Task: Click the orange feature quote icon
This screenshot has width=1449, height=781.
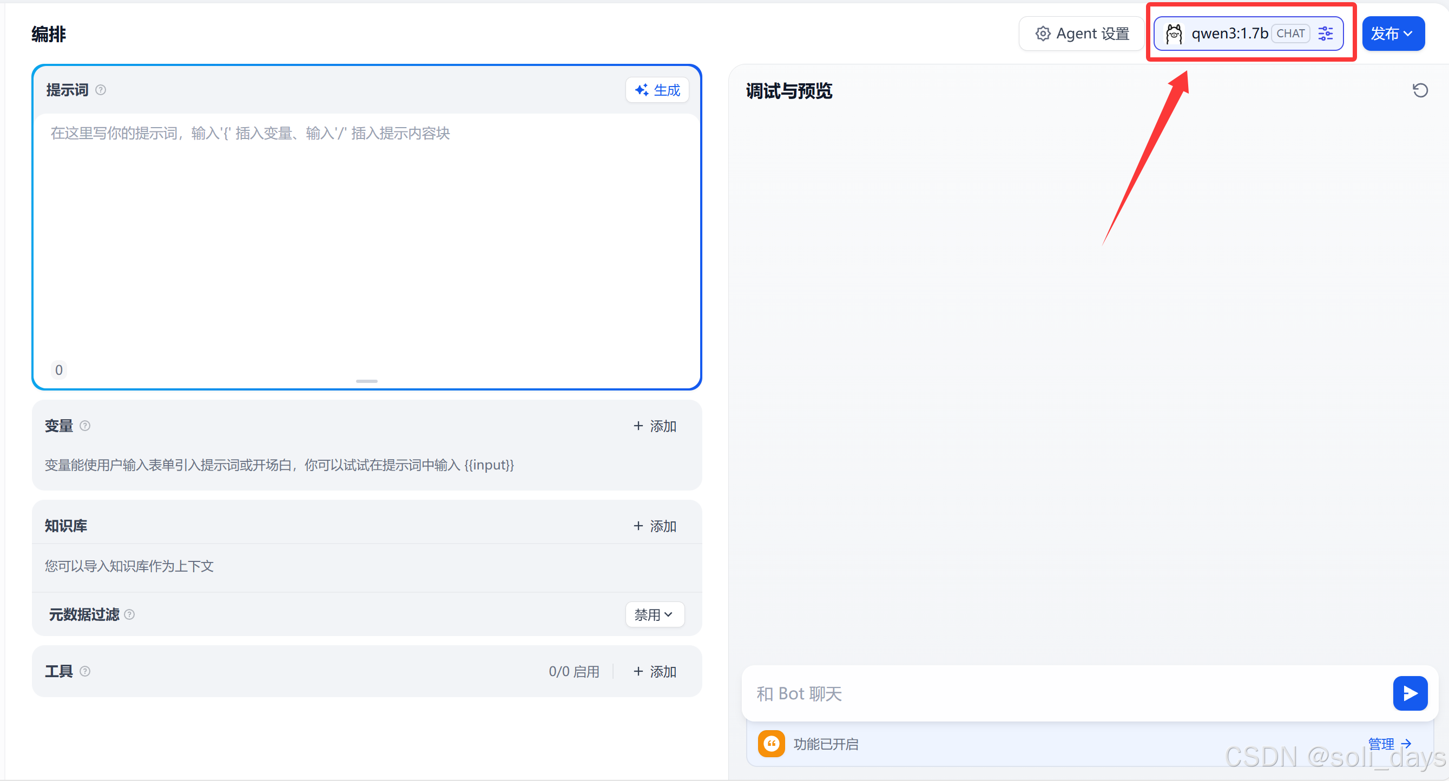Action: coord(771,744)
